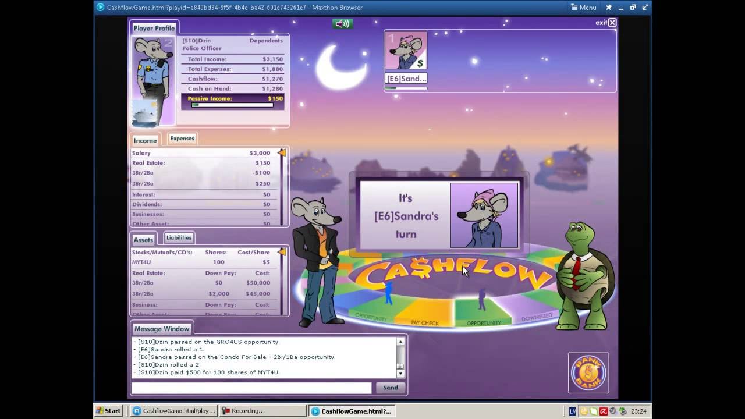Select the 3Br/2Ba -$100 income row
The image size is (745, 419).
click(x=201, y=173)
